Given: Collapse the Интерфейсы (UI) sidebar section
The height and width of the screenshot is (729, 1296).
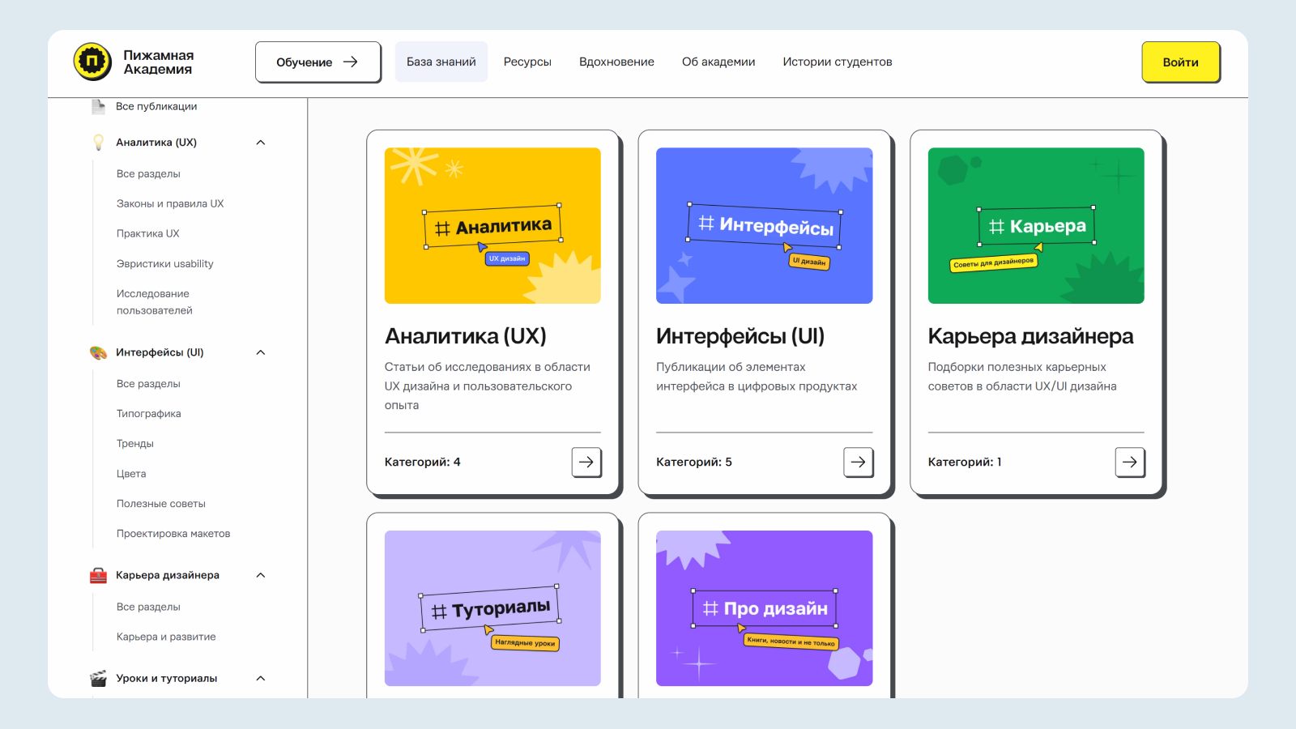Looking at the screenshot, I should 260,352.
